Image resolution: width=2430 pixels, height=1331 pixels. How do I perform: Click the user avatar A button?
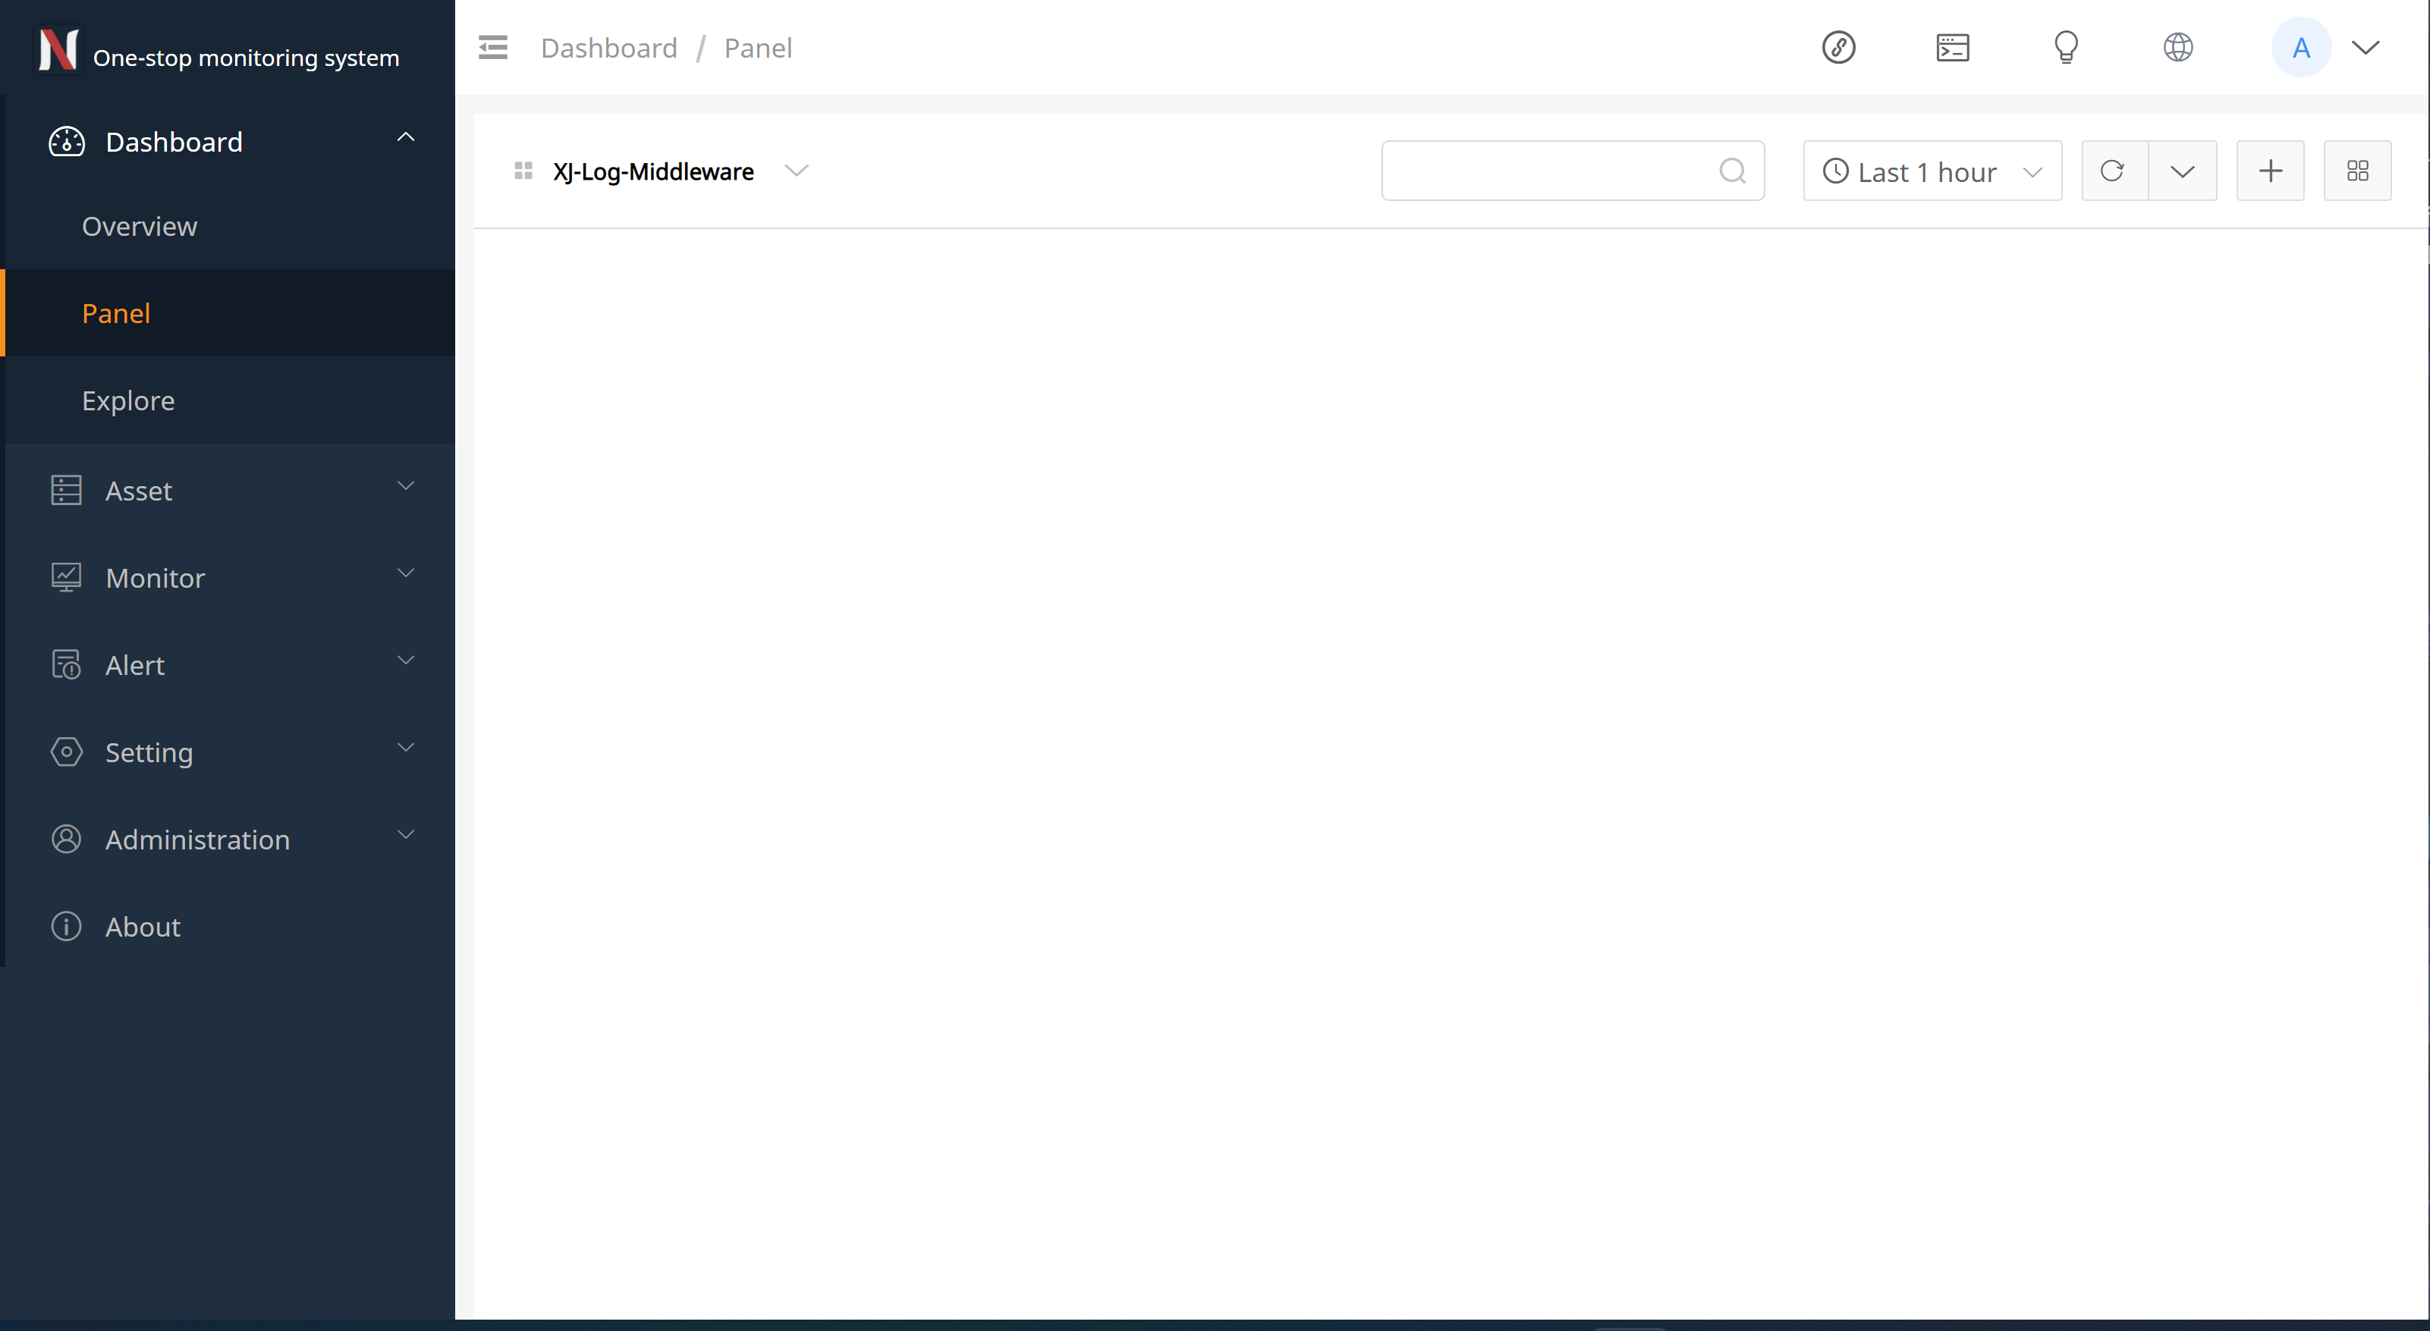(x=2300, y=47)
